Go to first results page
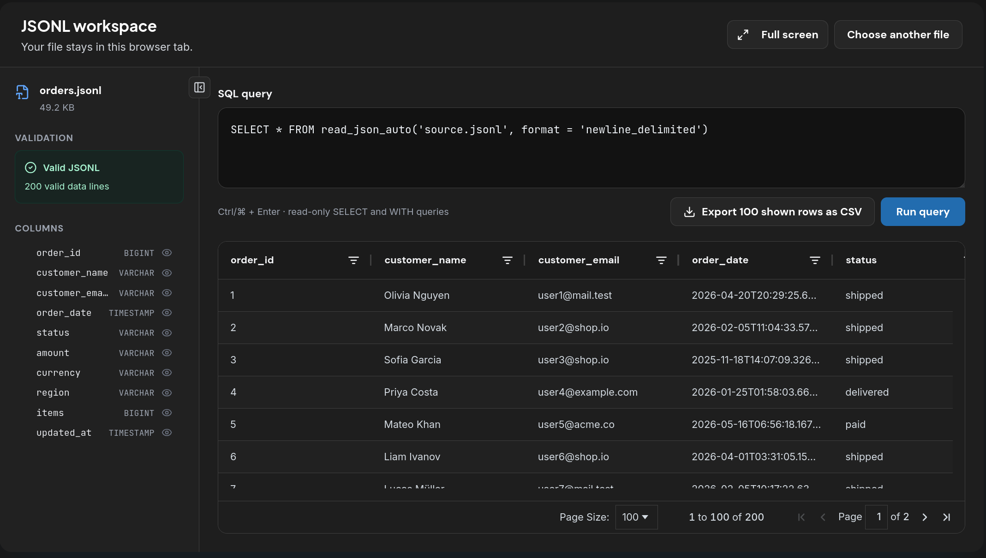This screenshot has height=558, width=986. [801, 517]
